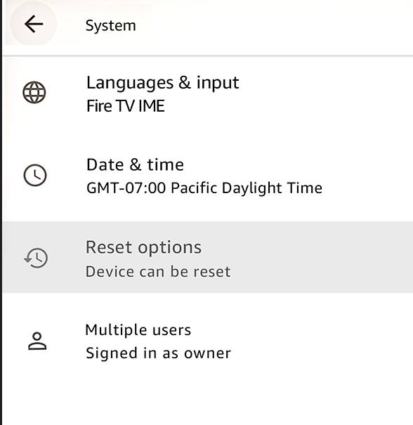Viewport: 413px width, 425px height.
Task: Click the clock icon beside Date & time
Action: click(35, 175)
